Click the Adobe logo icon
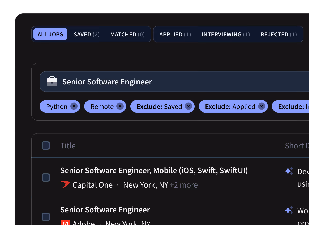Screen dimensions: 309x225 pos(65,223)
